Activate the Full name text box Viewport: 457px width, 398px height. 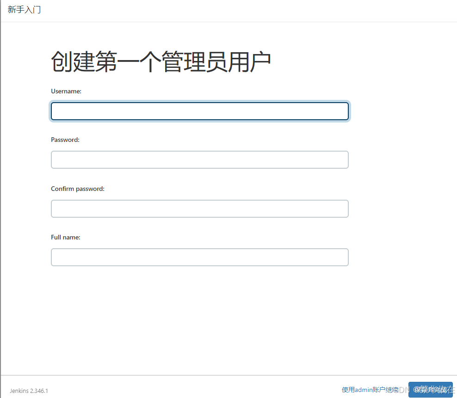point(200,257)
